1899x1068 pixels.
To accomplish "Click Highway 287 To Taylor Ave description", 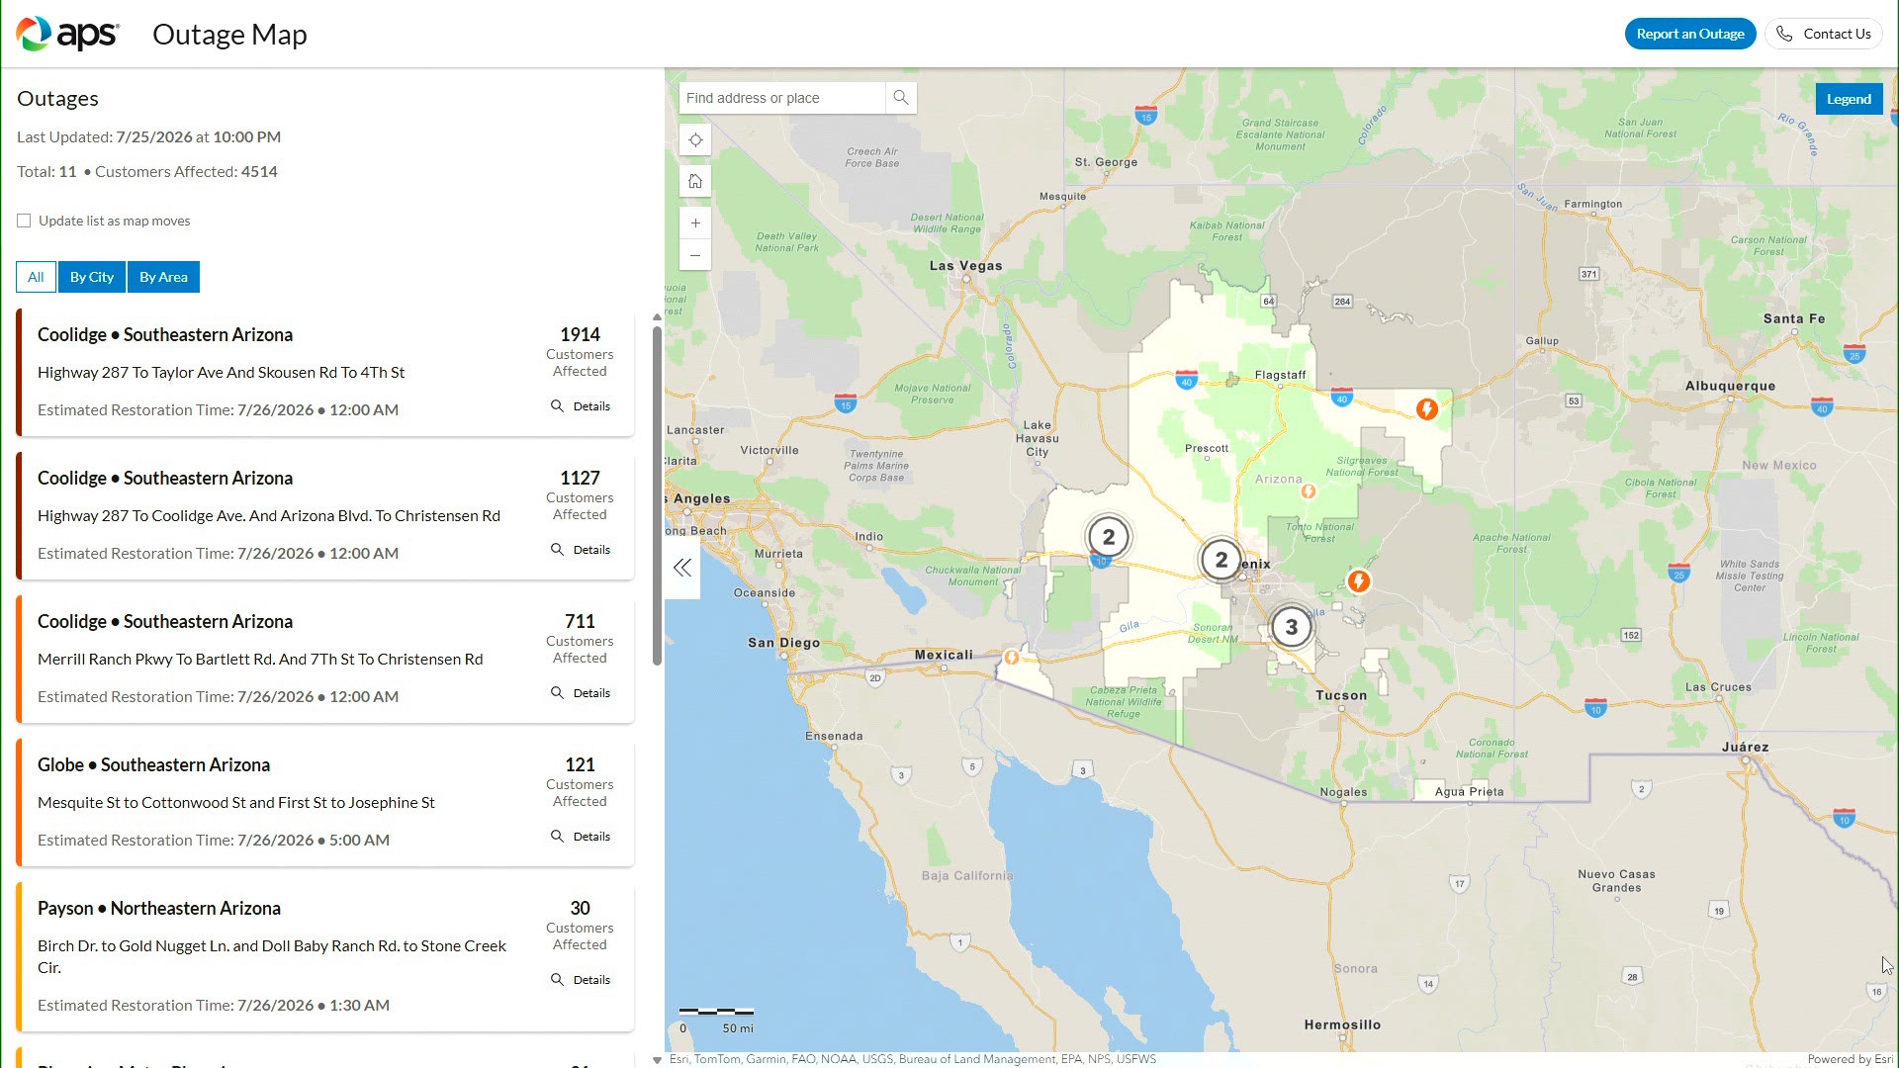I will point(221,372).
